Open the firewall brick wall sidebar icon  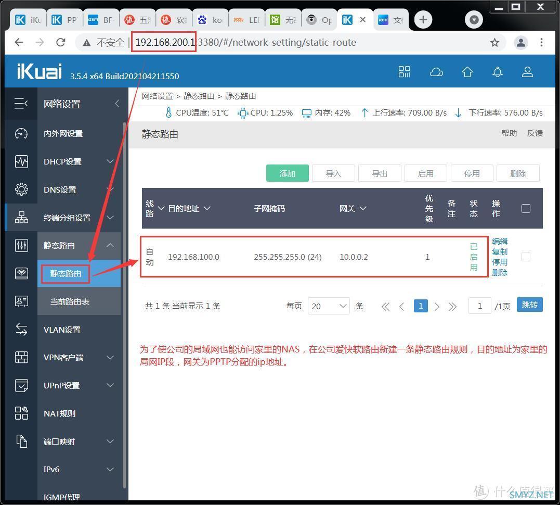[21, 357]
